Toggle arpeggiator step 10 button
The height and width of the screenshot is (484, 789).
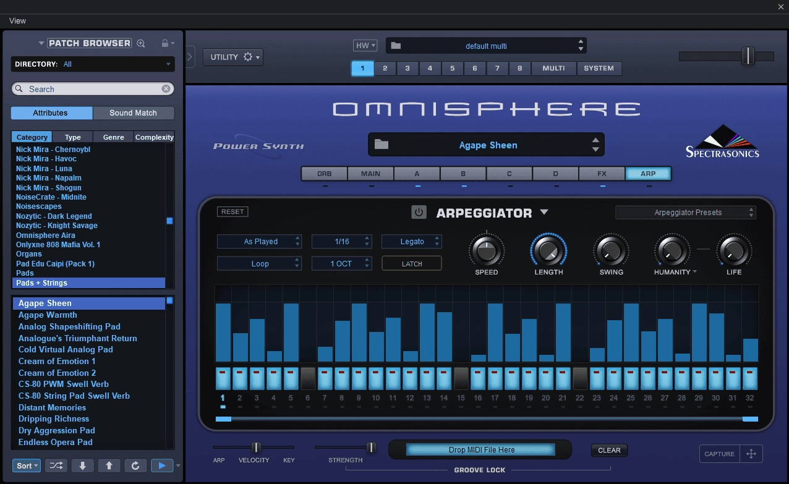[375, 378]
